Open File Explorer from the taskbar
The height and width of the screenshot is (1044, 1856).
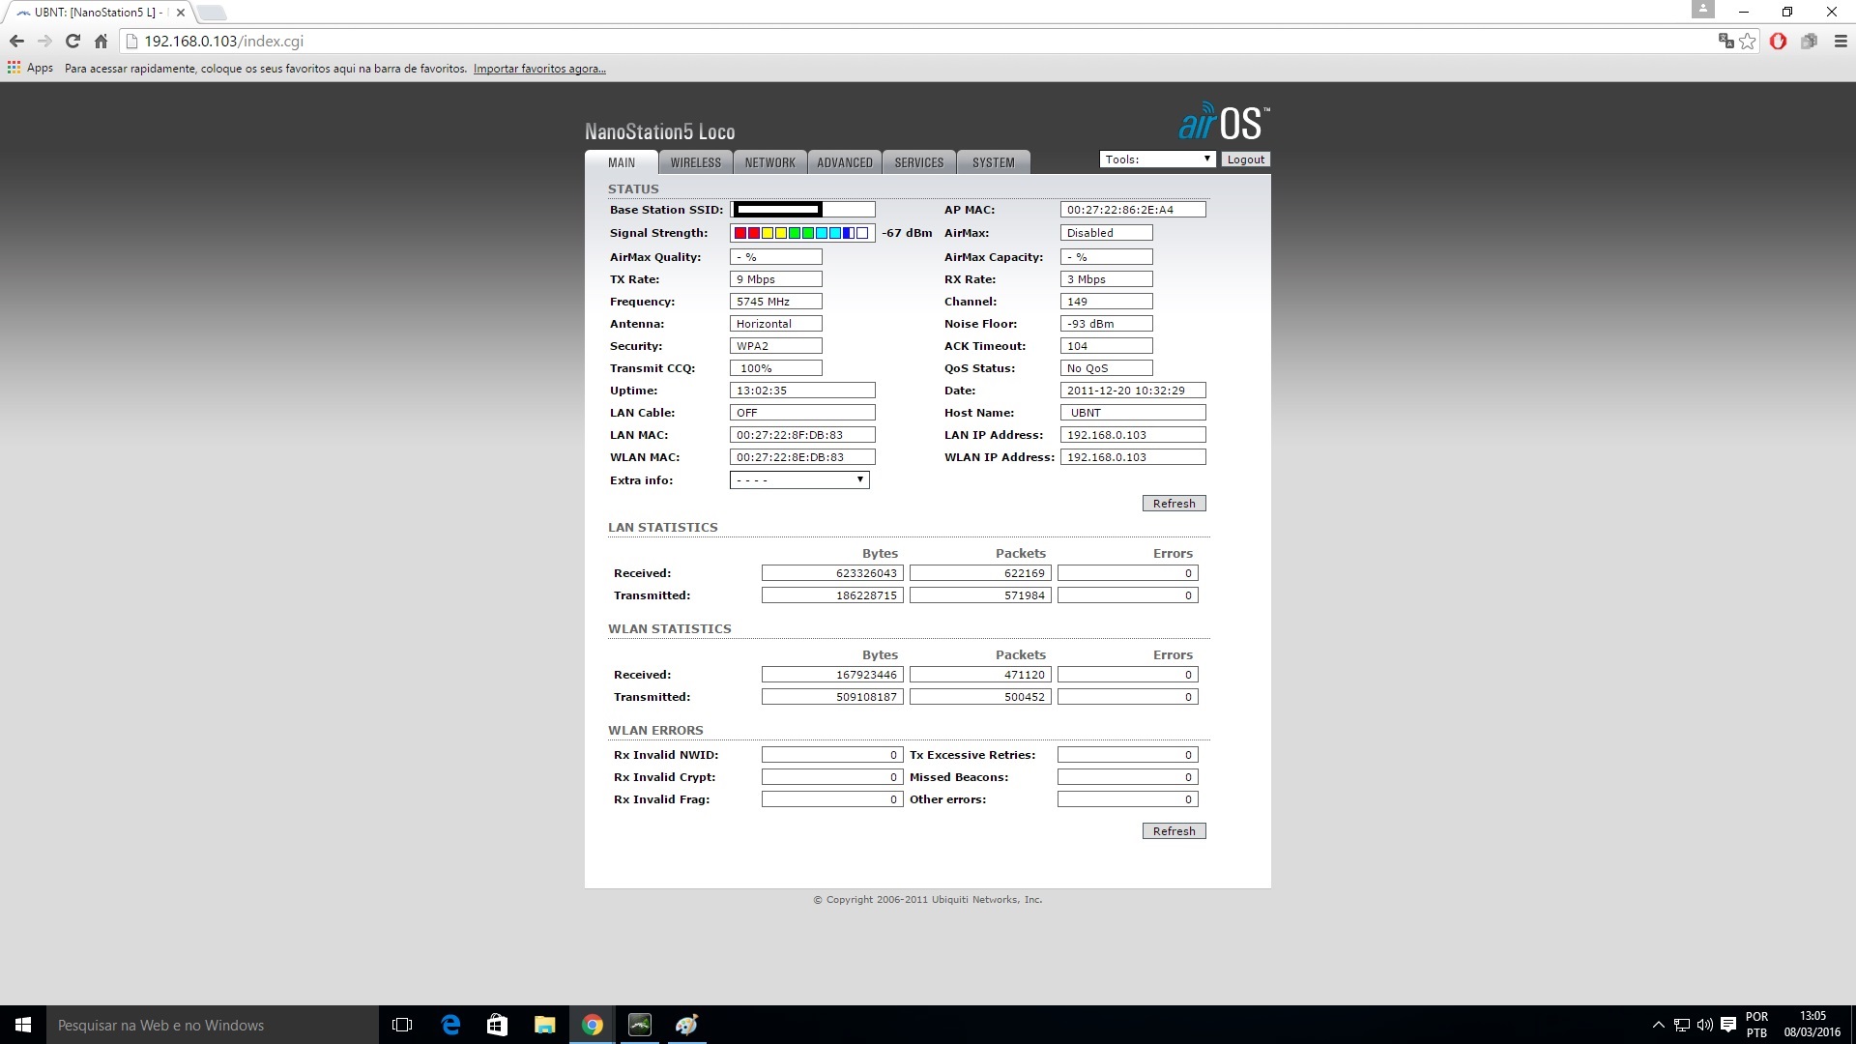(x=545, y=1025)
